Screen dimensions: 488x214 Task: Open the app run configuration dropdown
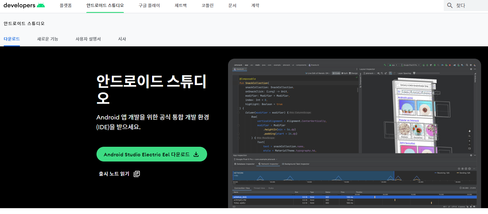click(x=393, y=65)
